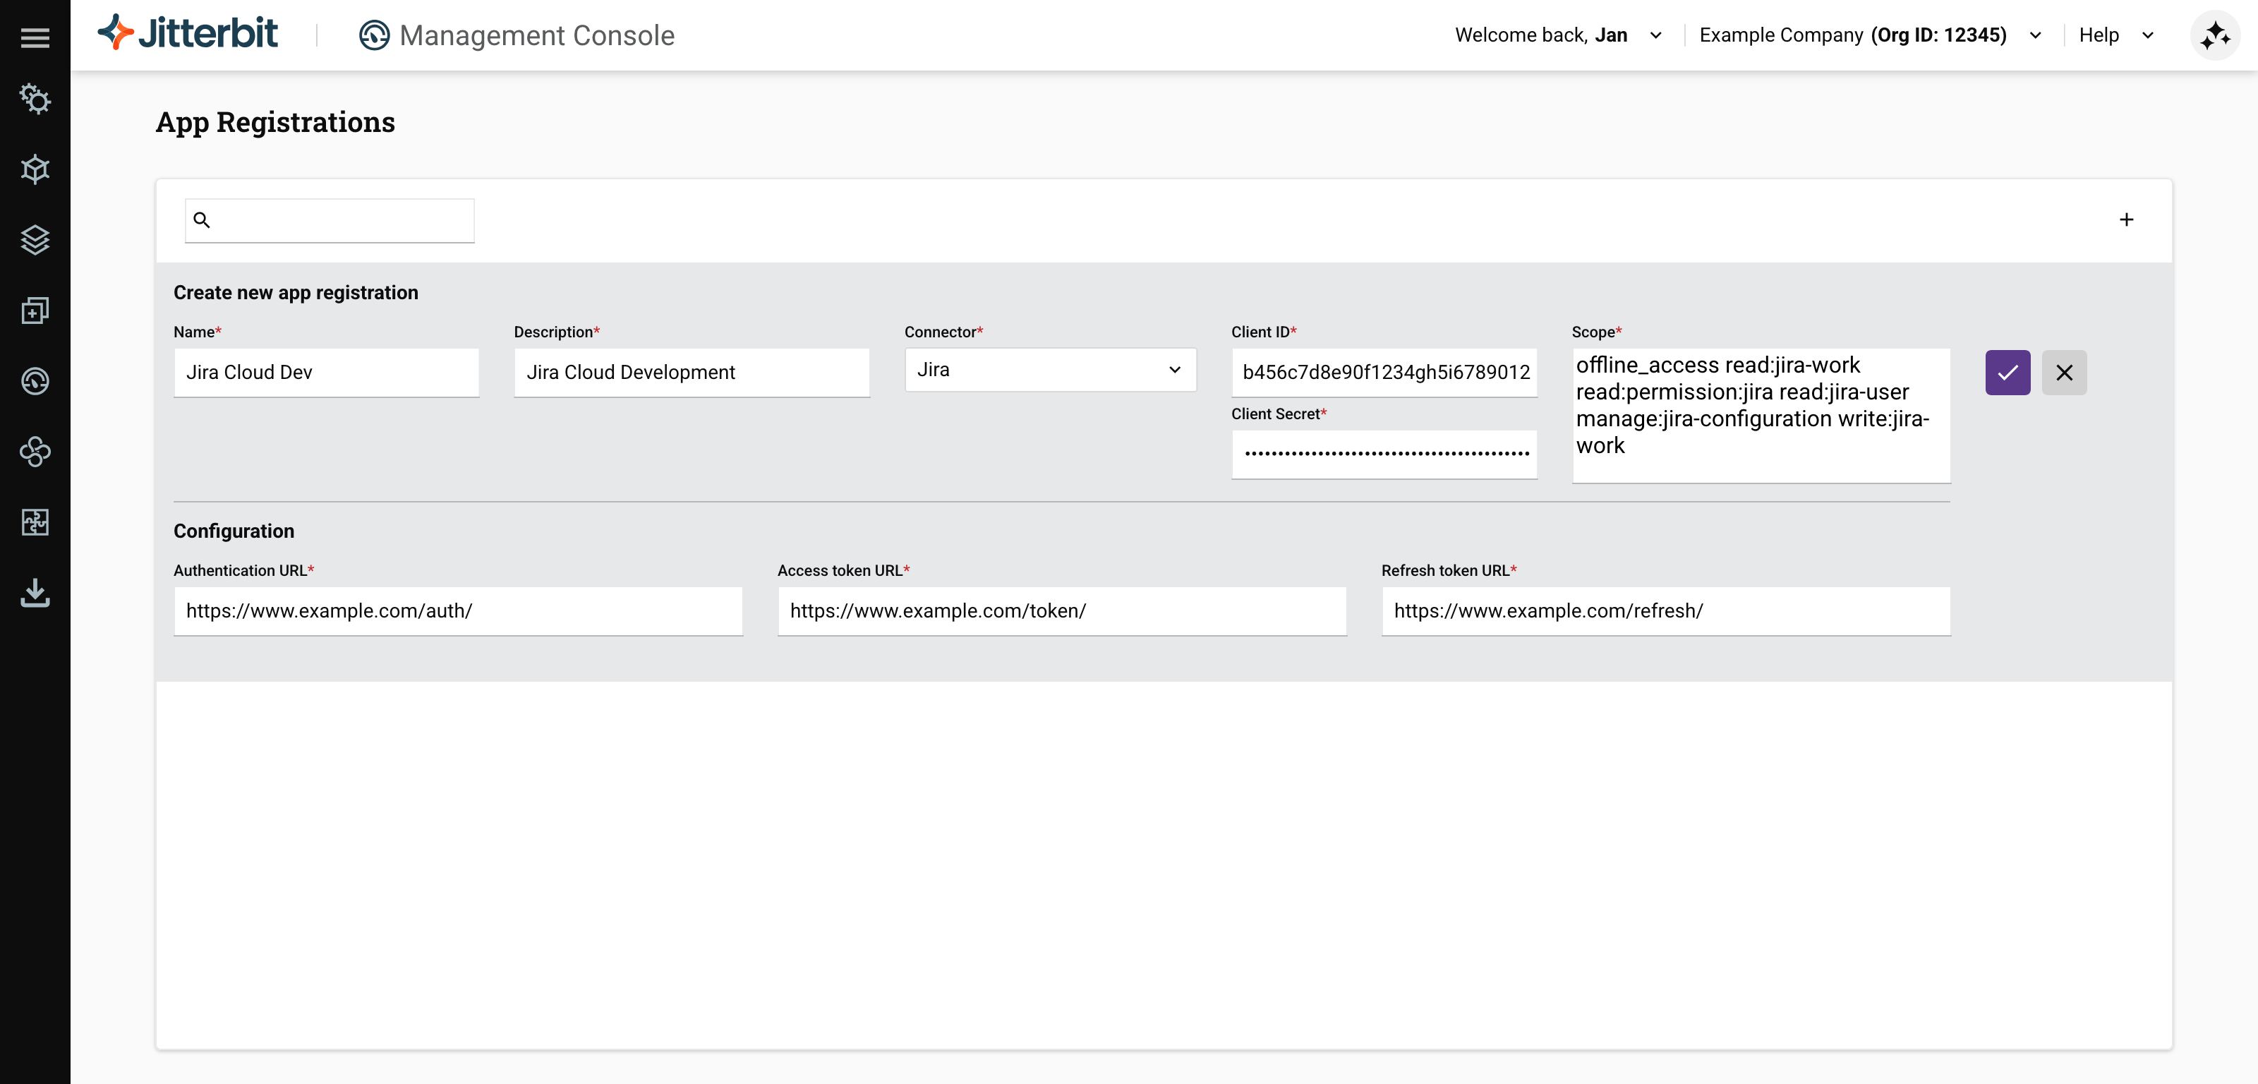2258x1084 pixels.
Task: Expand the Welcome back Jan user menu
Action: click(1557, 35)
